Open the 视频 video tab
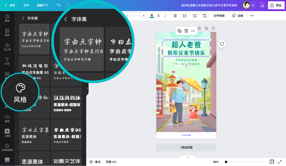The image size is (286, 166). (7, 119)
